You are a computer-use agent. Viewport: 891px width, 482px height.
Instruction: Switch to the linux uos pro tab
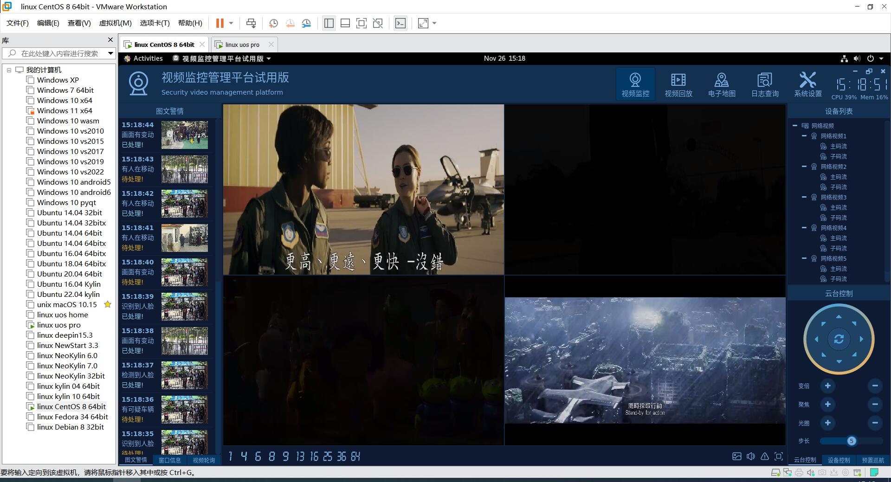pos(242,45)
